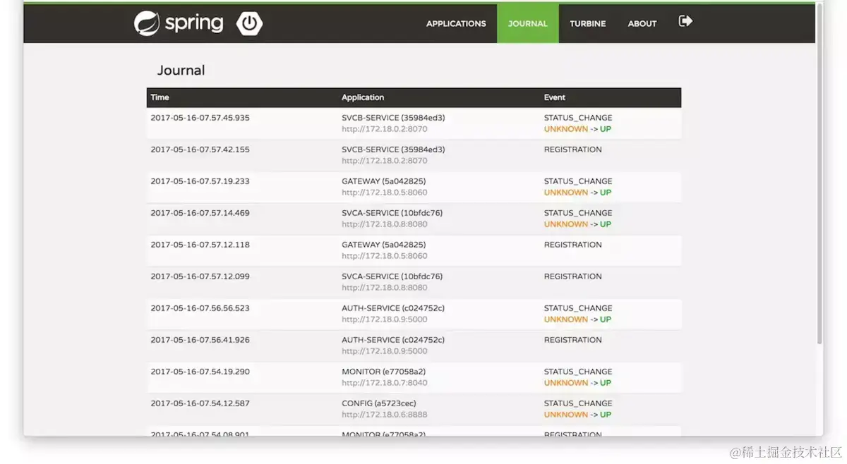Viewport: 847px width, 464px height.
Task: Select timestamp 2017-05-16-07.57.12.099
Action: [200, 276]
